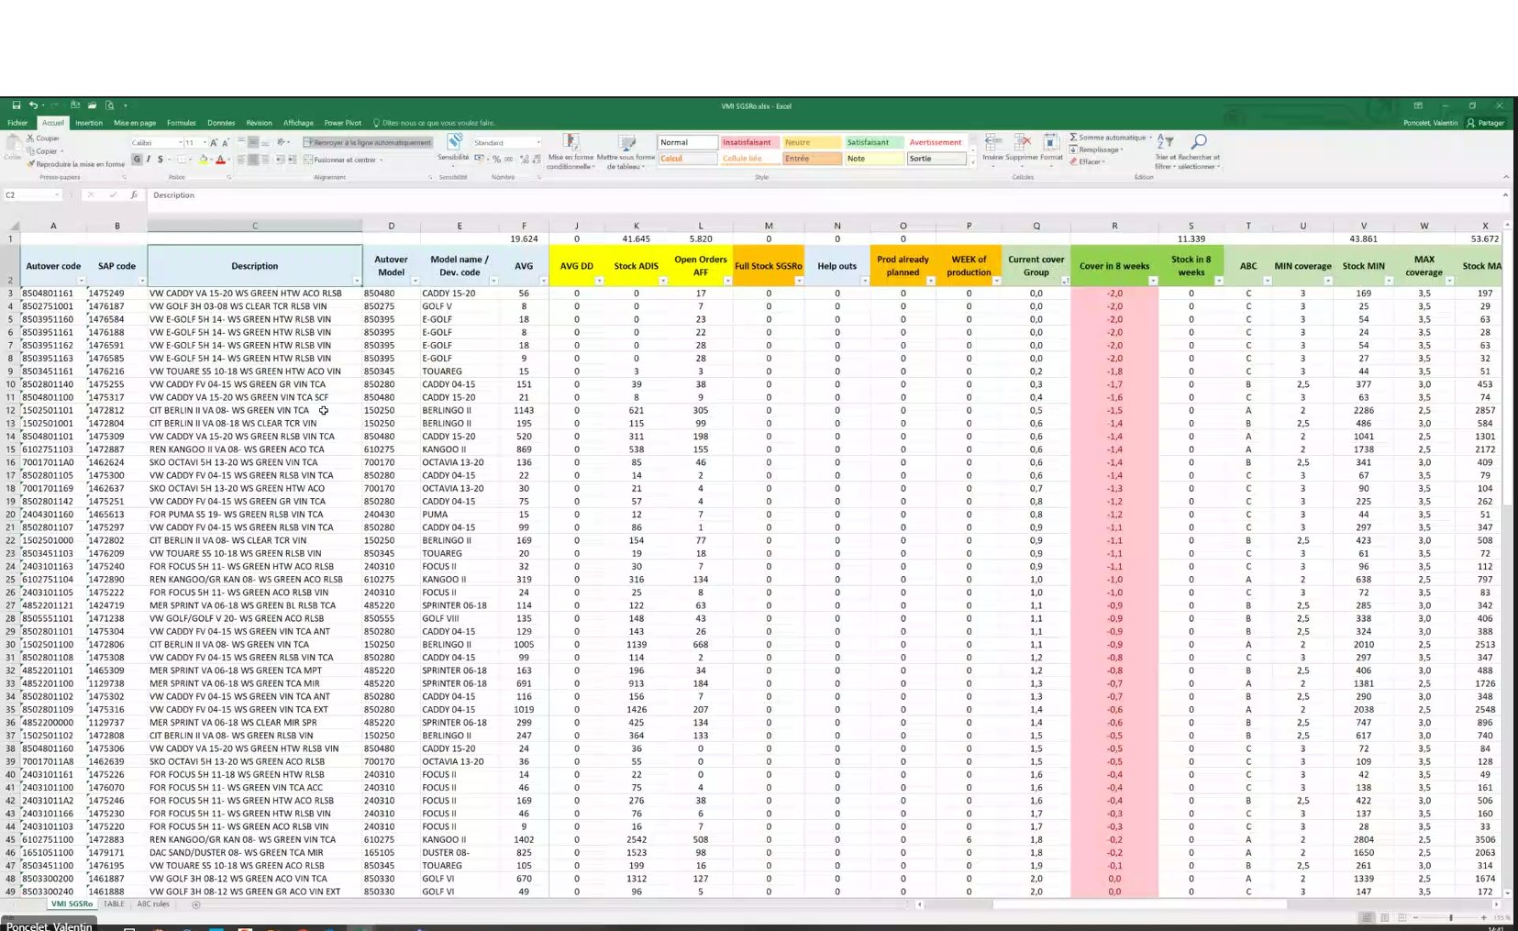
Task: Click the Trier et filtrer icon
Action: pyautogui.click(x=1165, y=142)
